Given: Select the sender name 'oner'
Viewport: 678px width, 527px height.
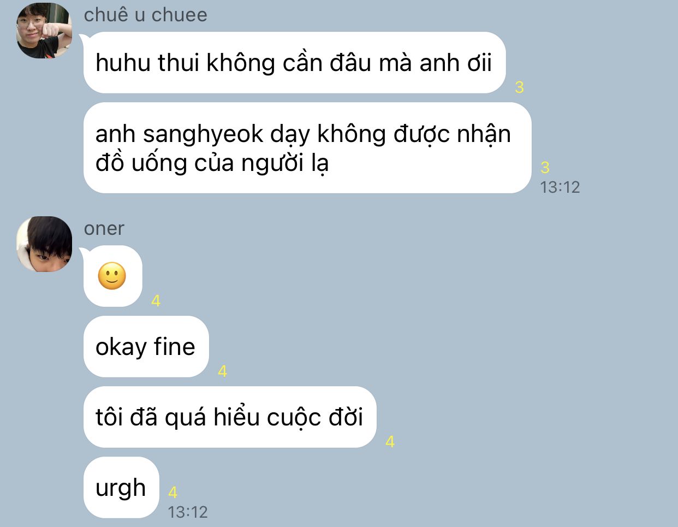Looking at the screenshot, I should tap(104, 228).
